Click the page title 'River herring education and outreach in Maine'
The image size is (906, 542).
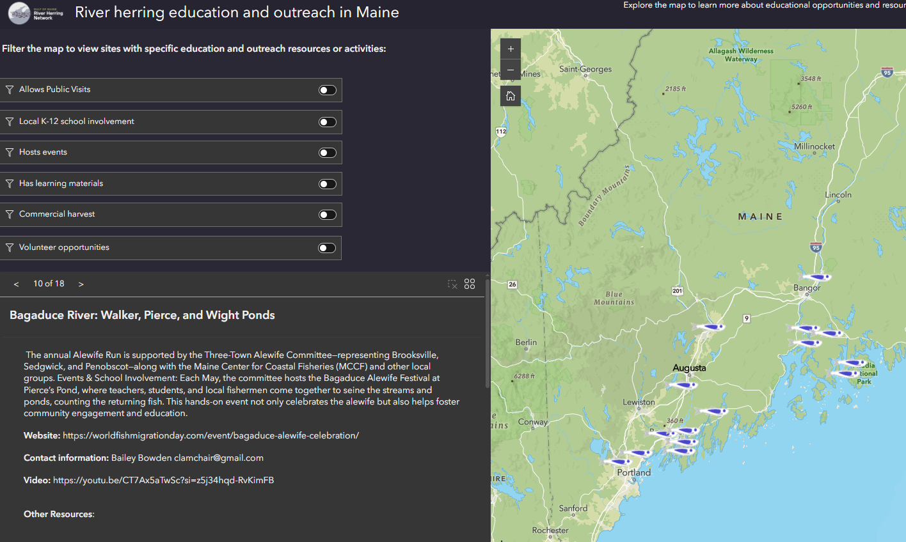coord(237,12)
